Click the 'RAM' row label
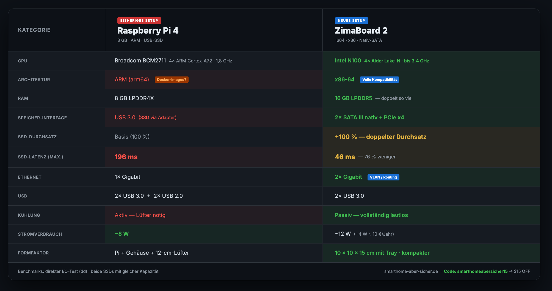The height and width of the screenshot is (291, 552). click(x=23, y=98)
